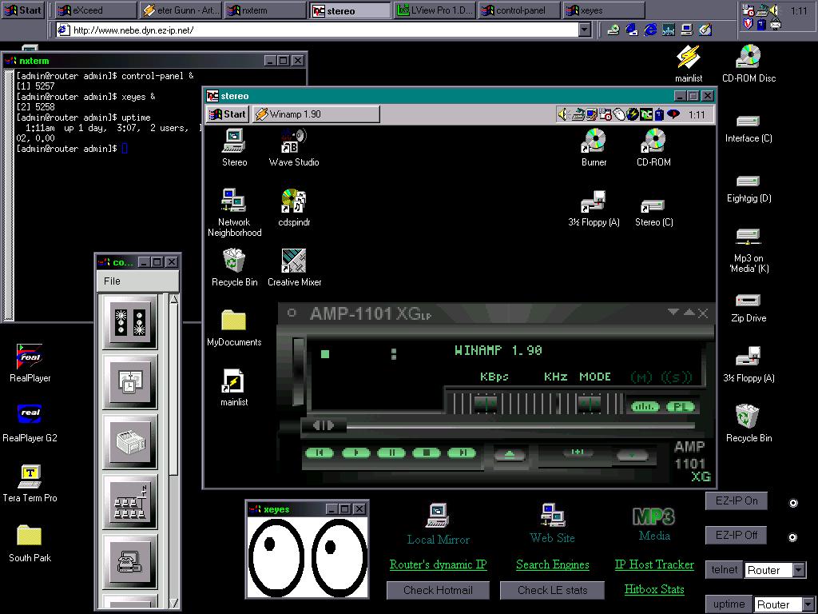
Task: Toggle the Winamp equalizer button
Action: coord(645,407)
